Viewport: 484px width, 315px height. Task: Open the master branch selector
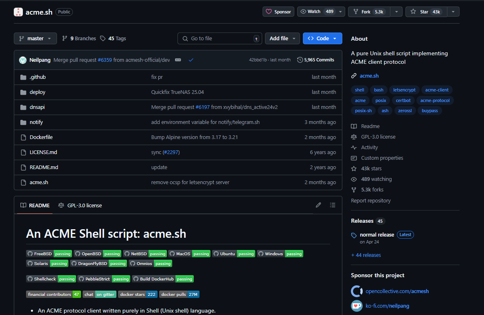[35, 39]
